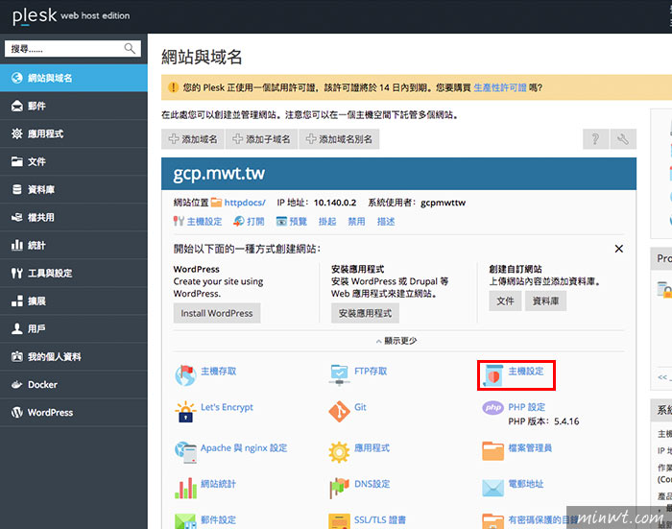The height and width of the screenshot is (529, 672).
Task: Click the Install WordPress button
Action: [217, 313]
